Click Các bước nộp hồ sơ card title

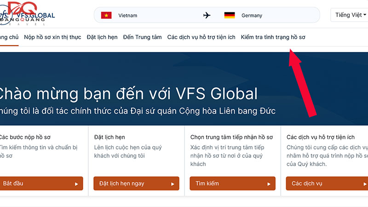pyautogui.click(x=25, y=137)
